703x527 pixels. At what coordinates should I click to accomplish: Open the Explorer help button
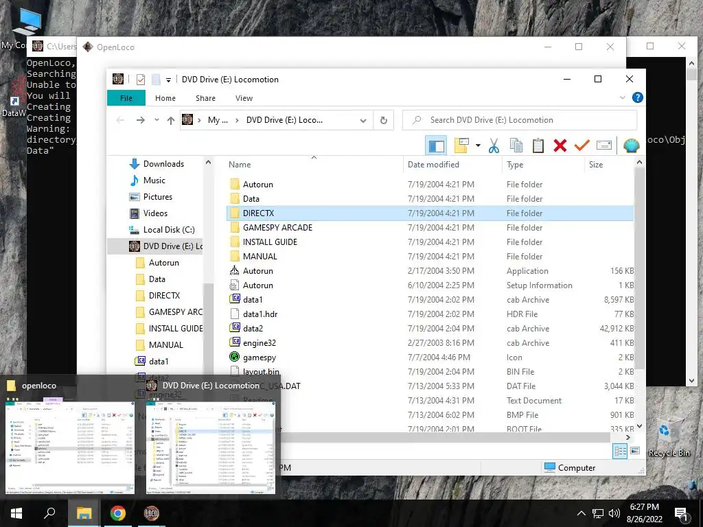click(x=638, y=97)
